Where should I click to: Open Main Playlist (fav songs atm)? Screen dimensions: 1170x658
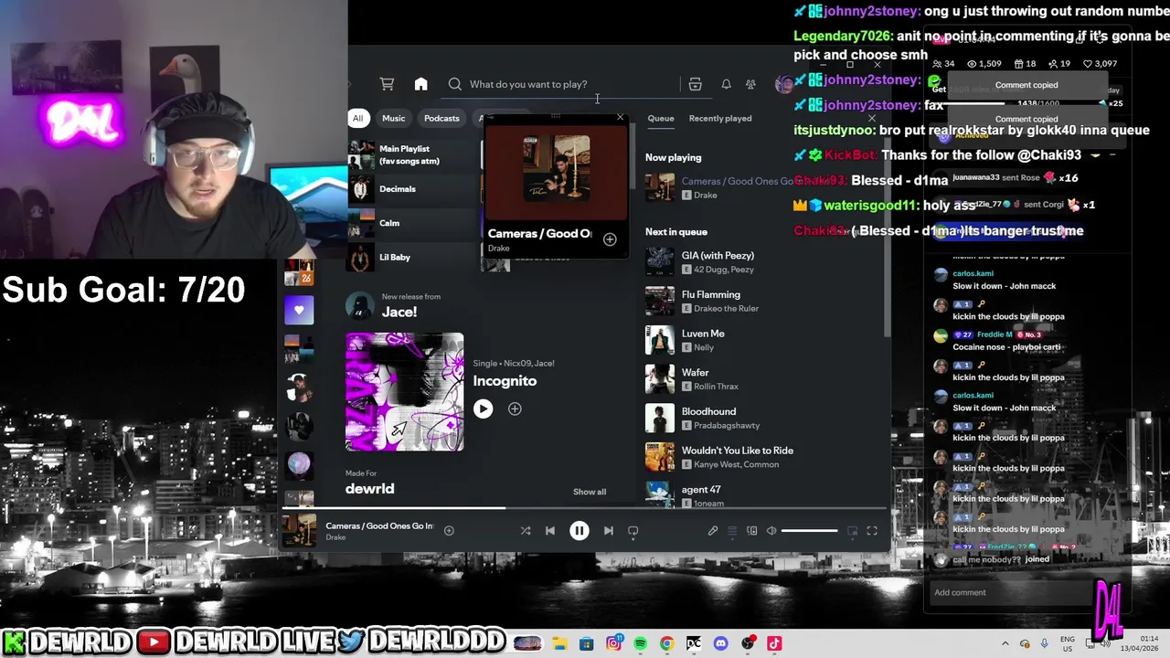[x=414, y=154]
